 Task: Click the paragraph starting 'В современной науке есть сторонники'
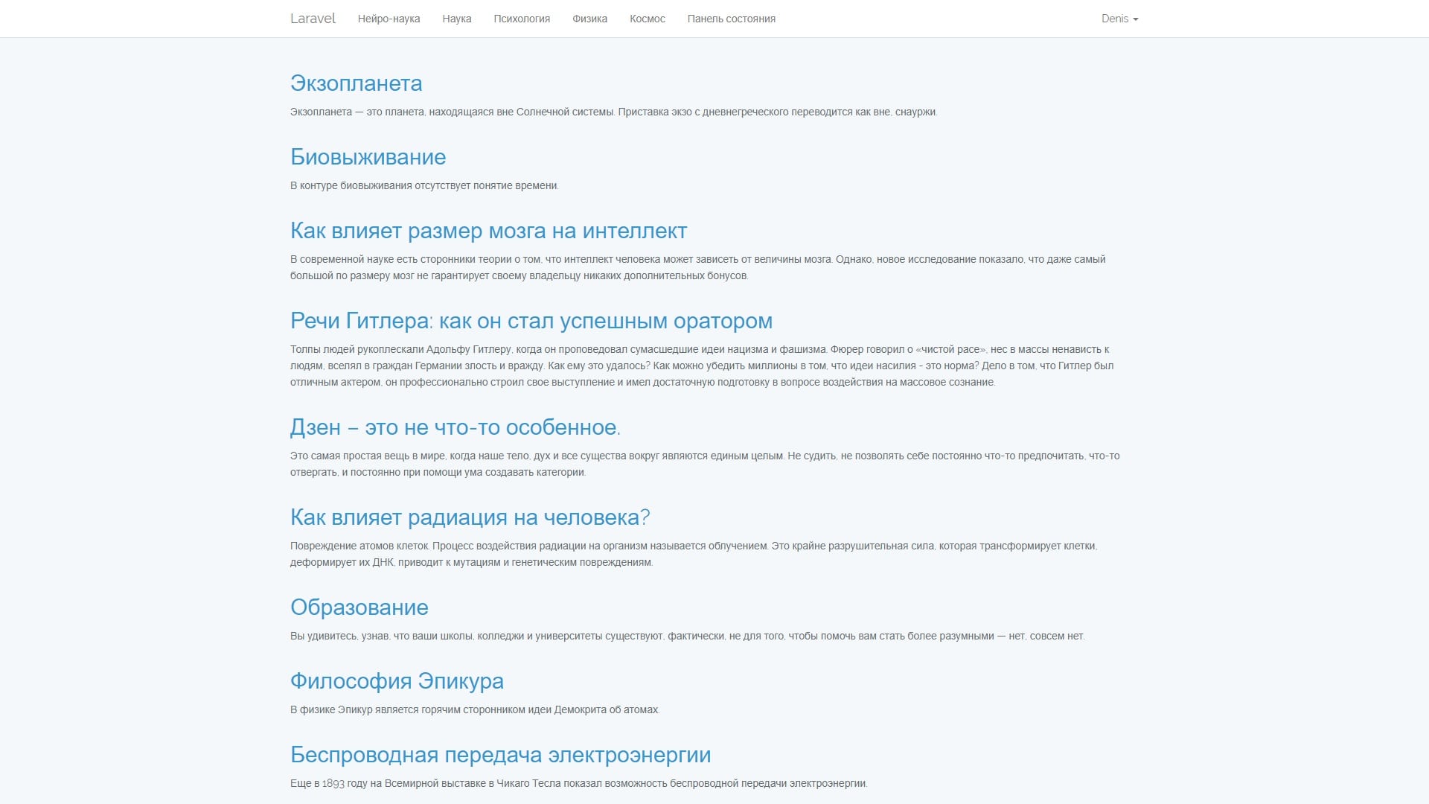point(698,268)
